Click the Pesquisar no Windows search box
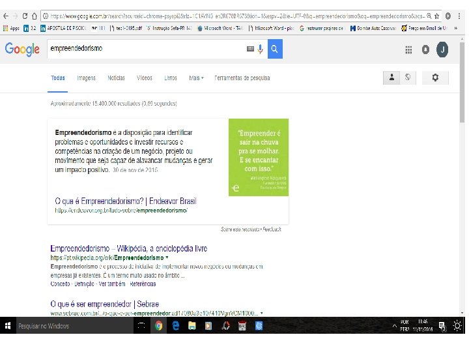The height and width of the screenshot is (352, 469). coord(74,326)
